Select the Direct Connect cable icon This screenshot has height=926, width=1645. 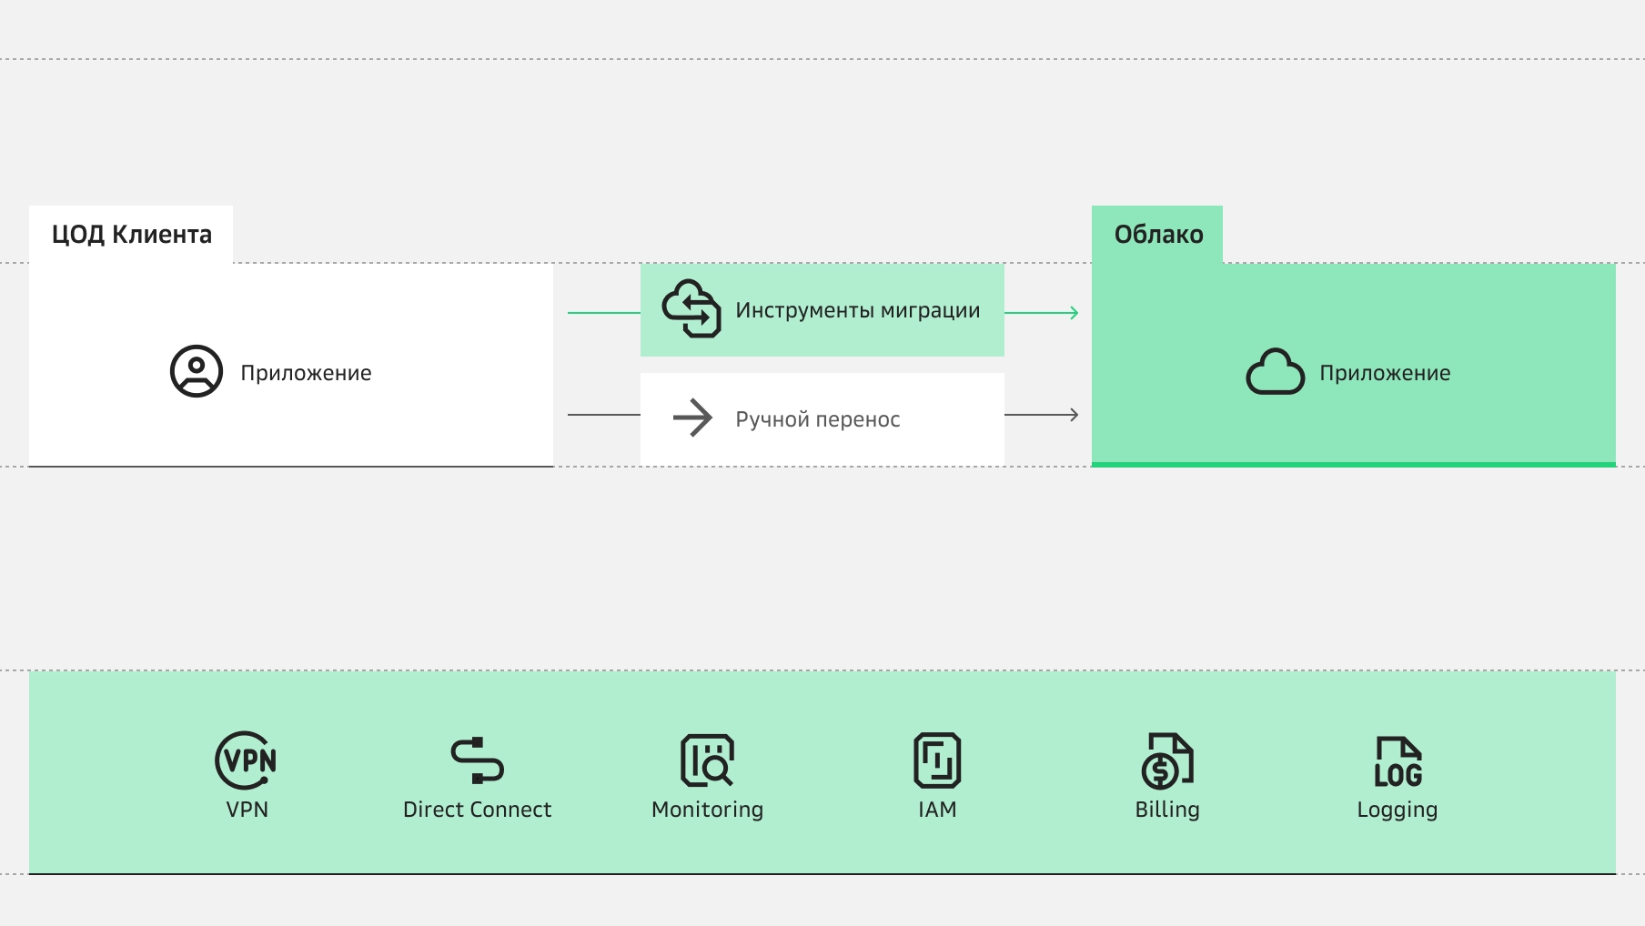point(477,760)
